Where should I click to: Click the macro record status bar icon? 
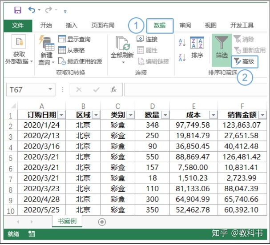coord(32,234)
